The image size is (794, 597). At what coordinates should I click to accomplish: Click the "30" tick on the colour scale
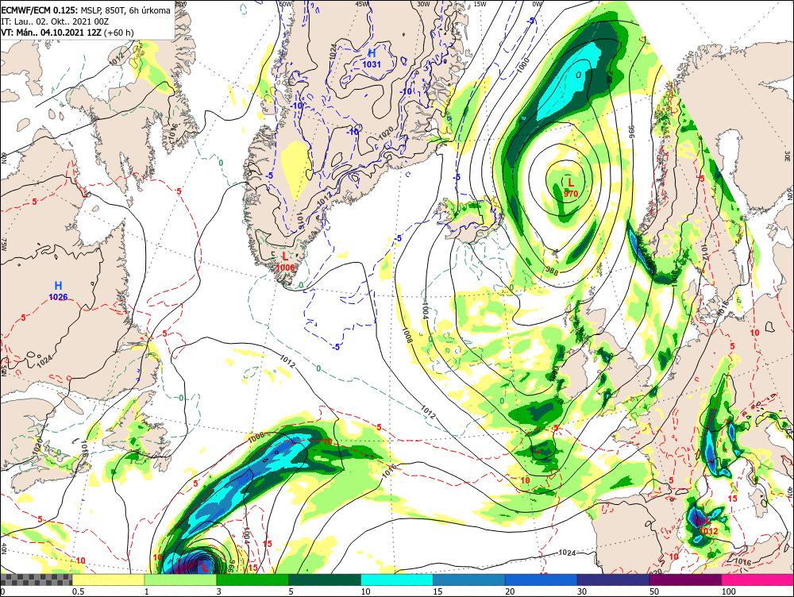tap(582, 591)
